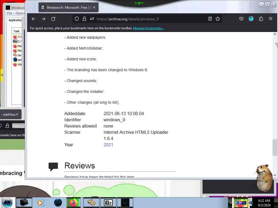The width and height of the screenshot is (278, 208).
Task: Open the 2021 year link
Action: point(108,145)
